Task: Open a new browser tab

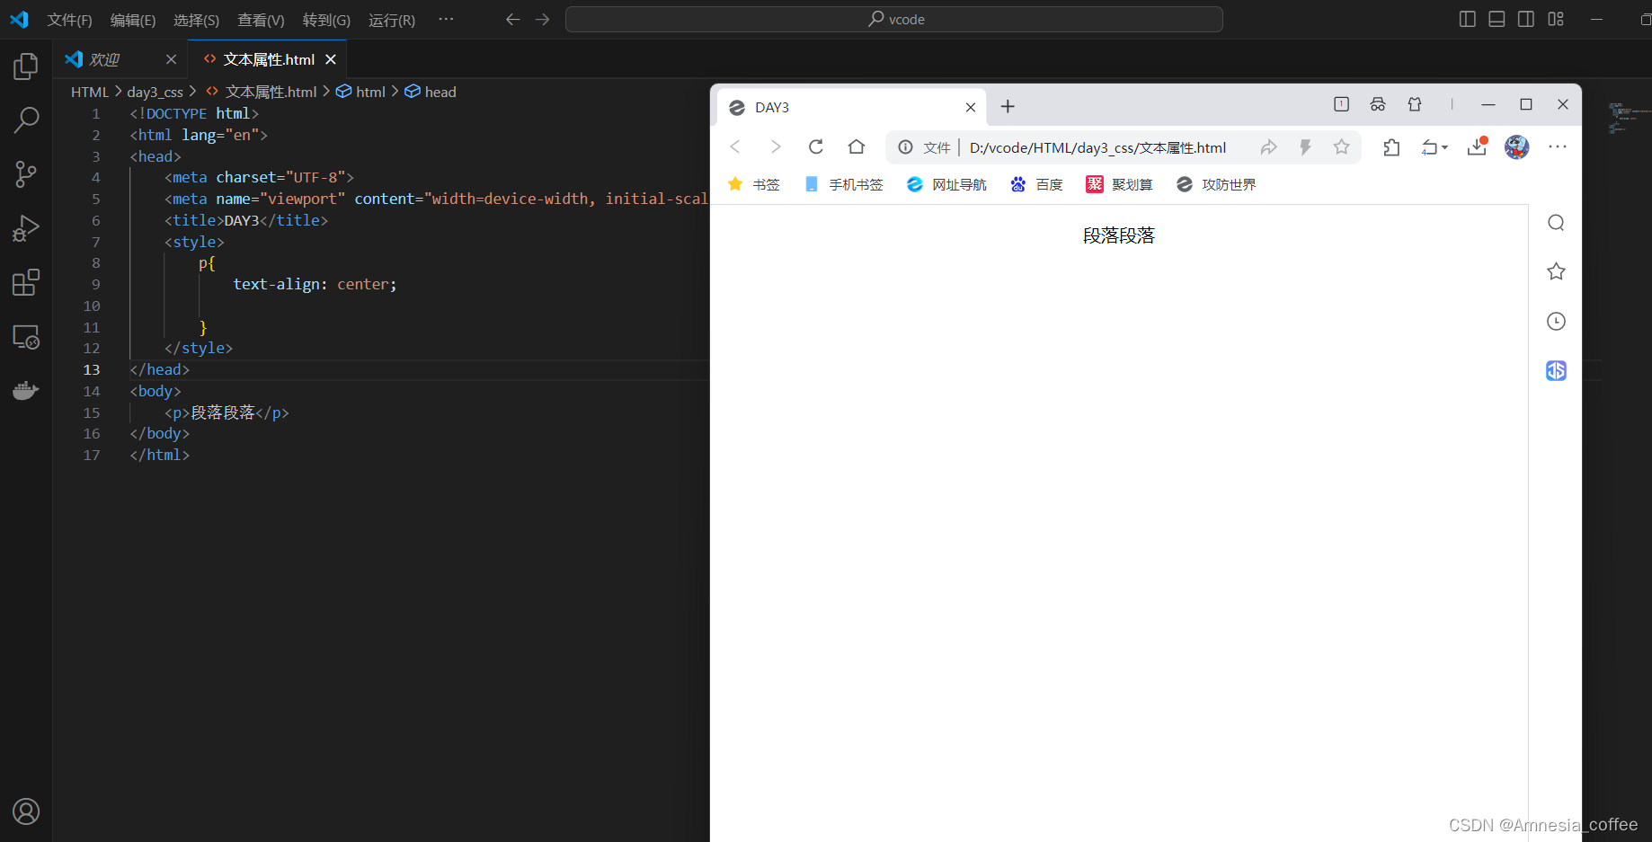Action: click(x=1008, y=106)
